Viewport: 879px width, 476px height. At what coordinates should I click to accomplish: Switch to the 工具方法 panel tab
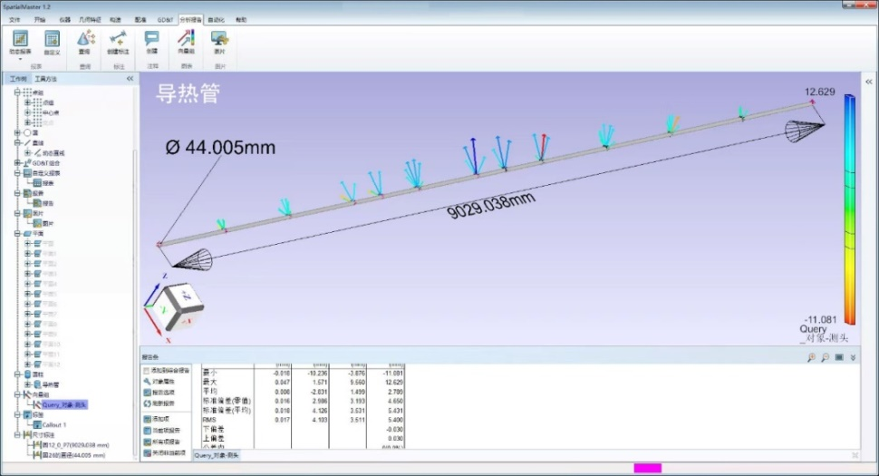45,79
